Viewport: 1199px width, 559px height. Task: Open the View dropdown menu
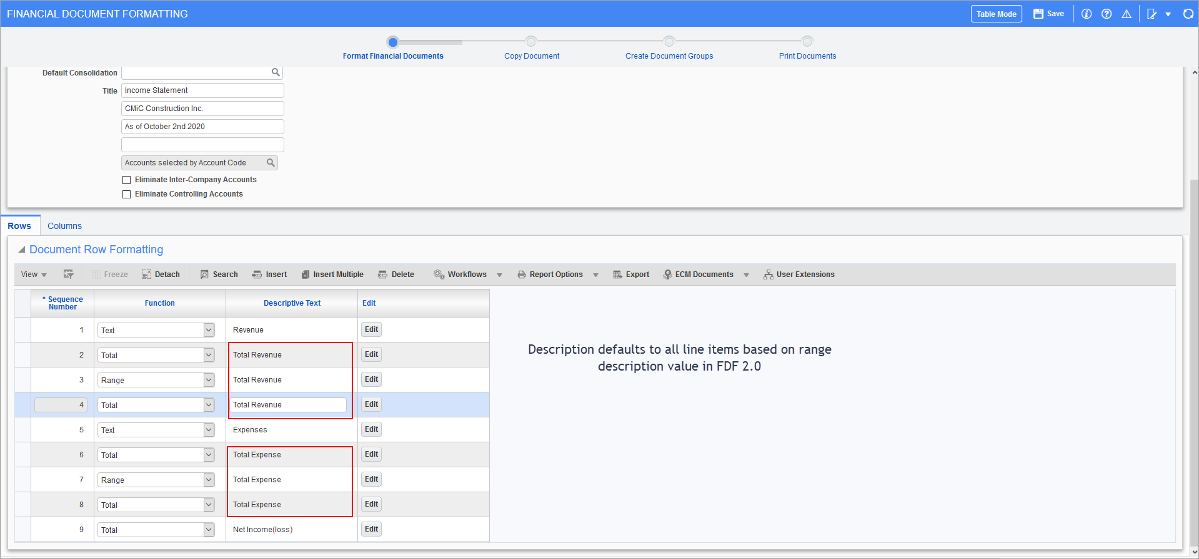point(34,275)
